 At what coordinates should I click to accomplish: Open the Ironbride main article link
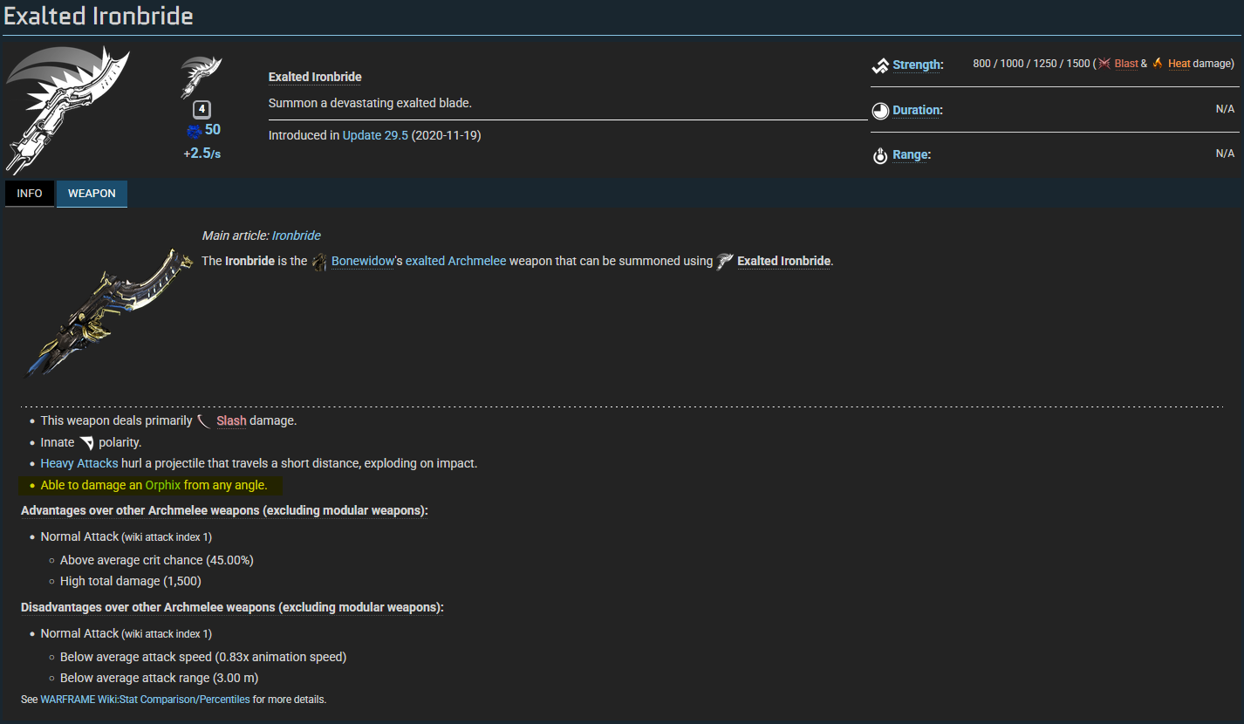pos(297,236)
